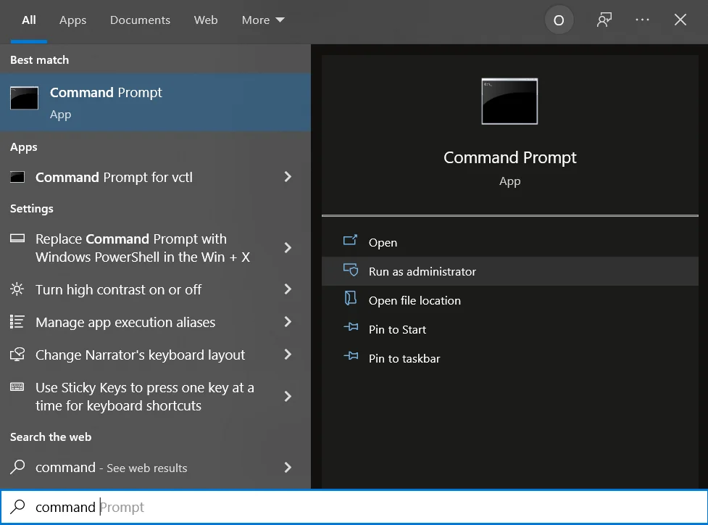The height and width of the screenshot is (525, 708).
Task: Select 'command - See web results'
Action: tap(155, 467)
